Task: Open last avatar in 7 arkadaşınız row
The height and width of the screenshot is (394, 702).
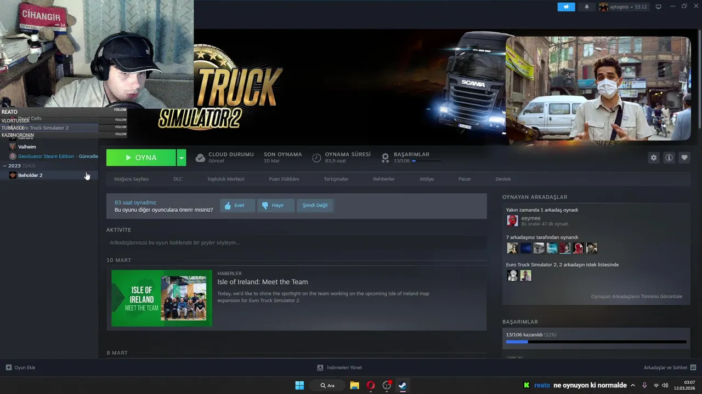Action: click(591, 248)
